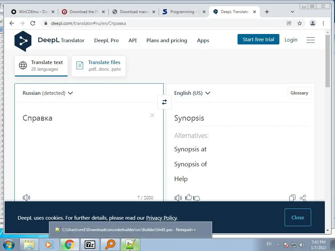335x251 pixels.
Task: Expand the Russian source language dropdown
Action: click(x=48, y=93)
